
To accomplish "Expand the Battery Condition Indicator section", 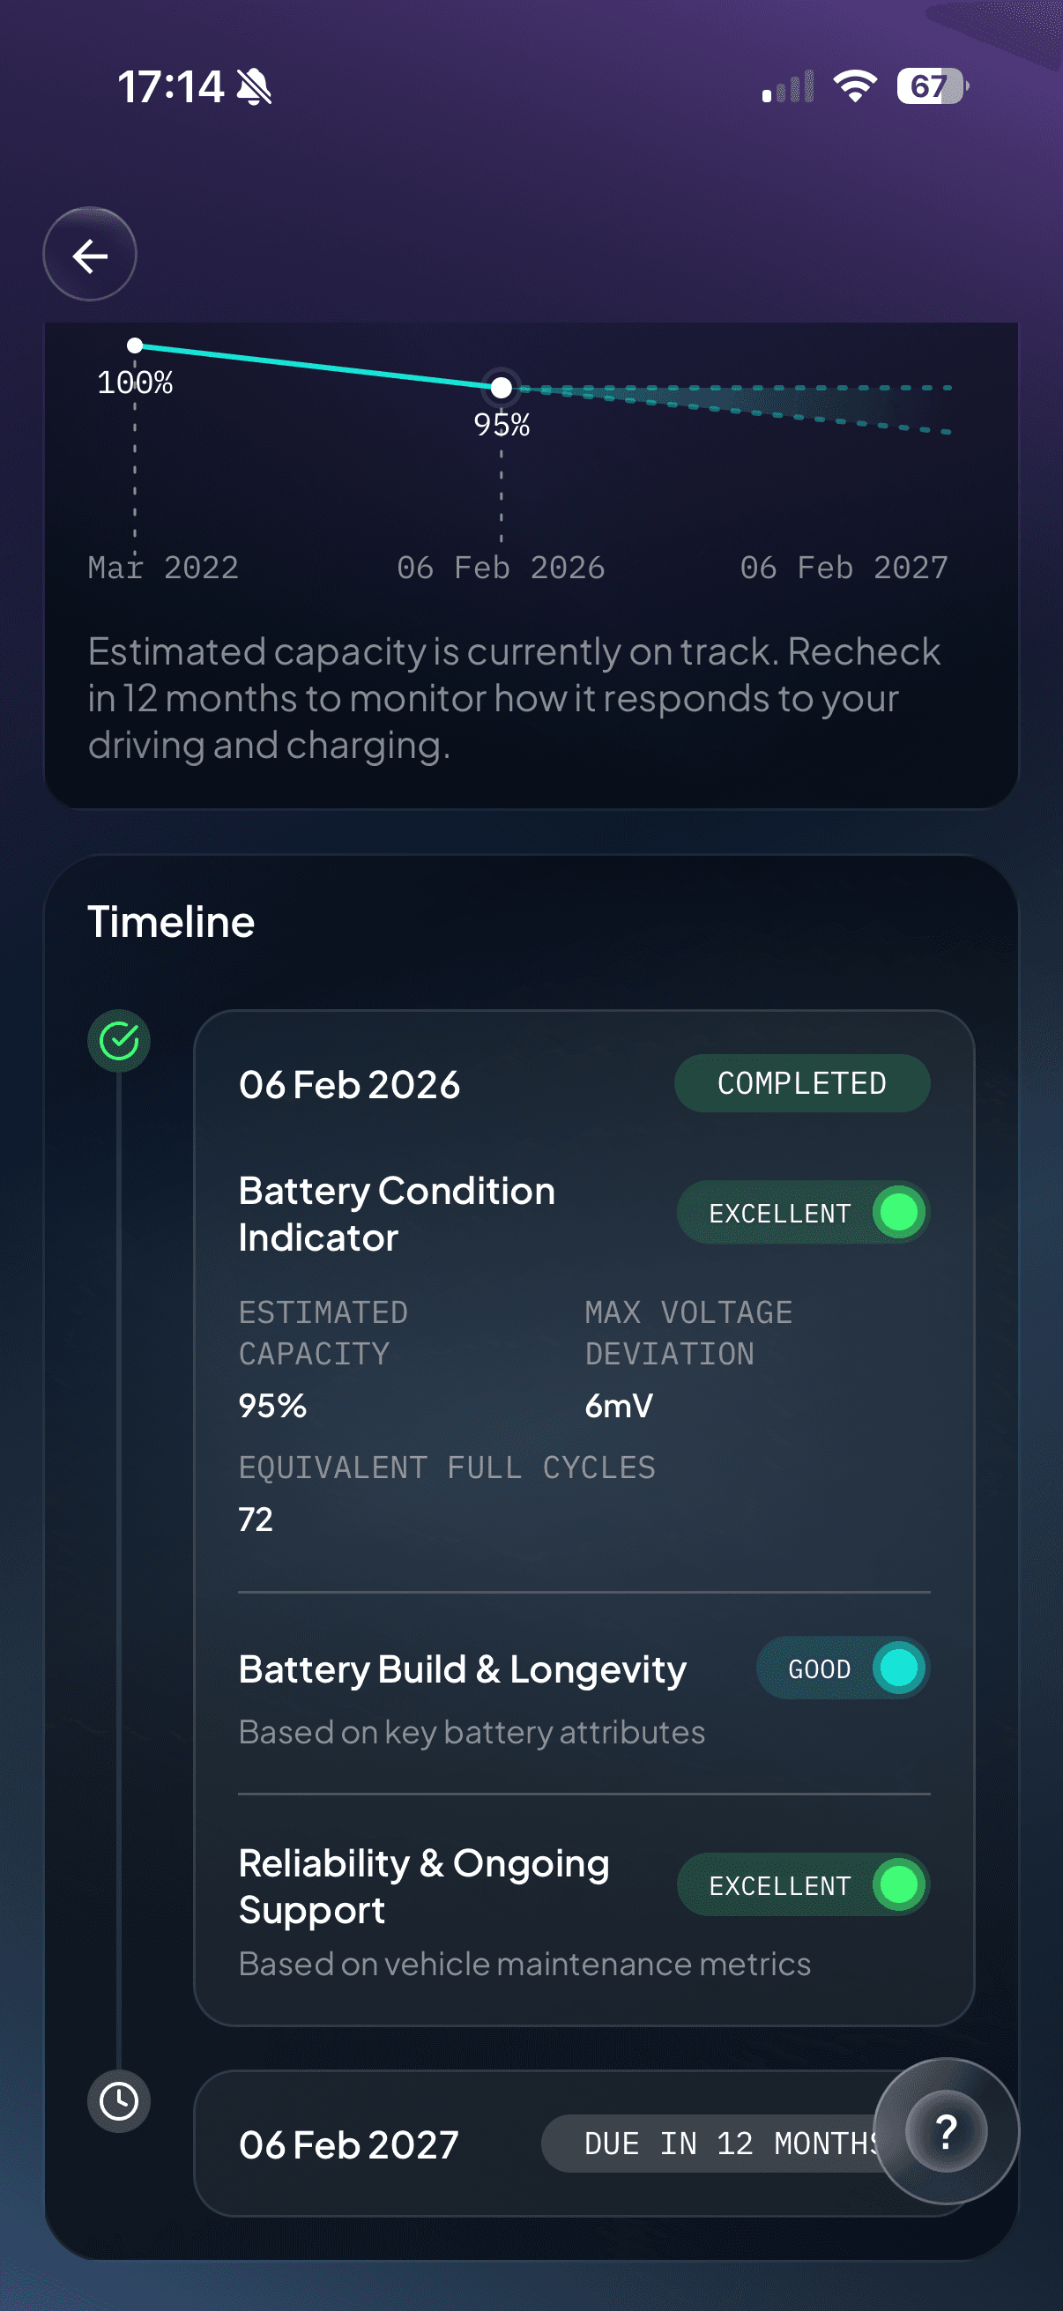I will [x=397, y=1213].
